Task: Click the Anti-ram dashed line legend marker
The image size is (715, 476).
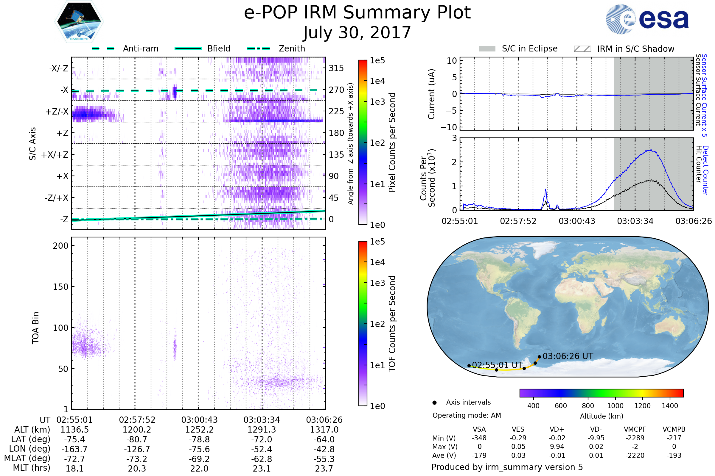Action: click(x=103, y=48)
